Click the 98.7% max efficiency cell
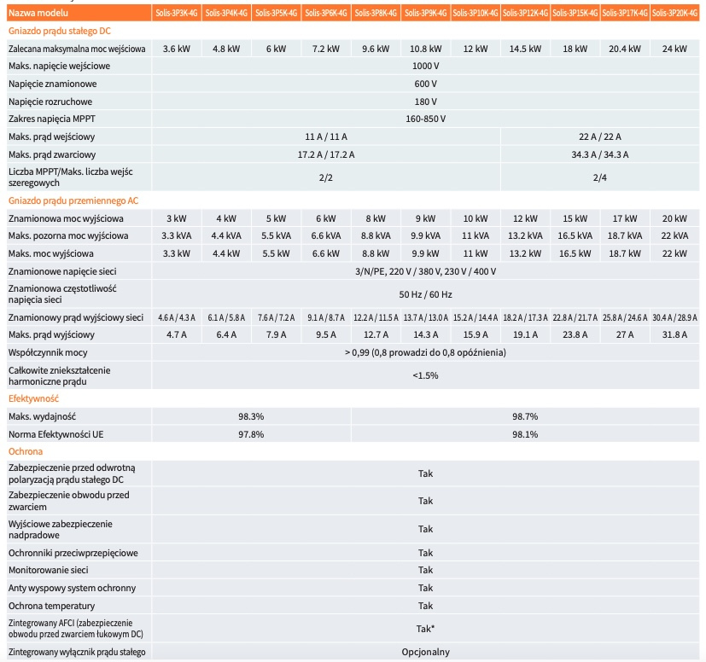 click(525, 416)
